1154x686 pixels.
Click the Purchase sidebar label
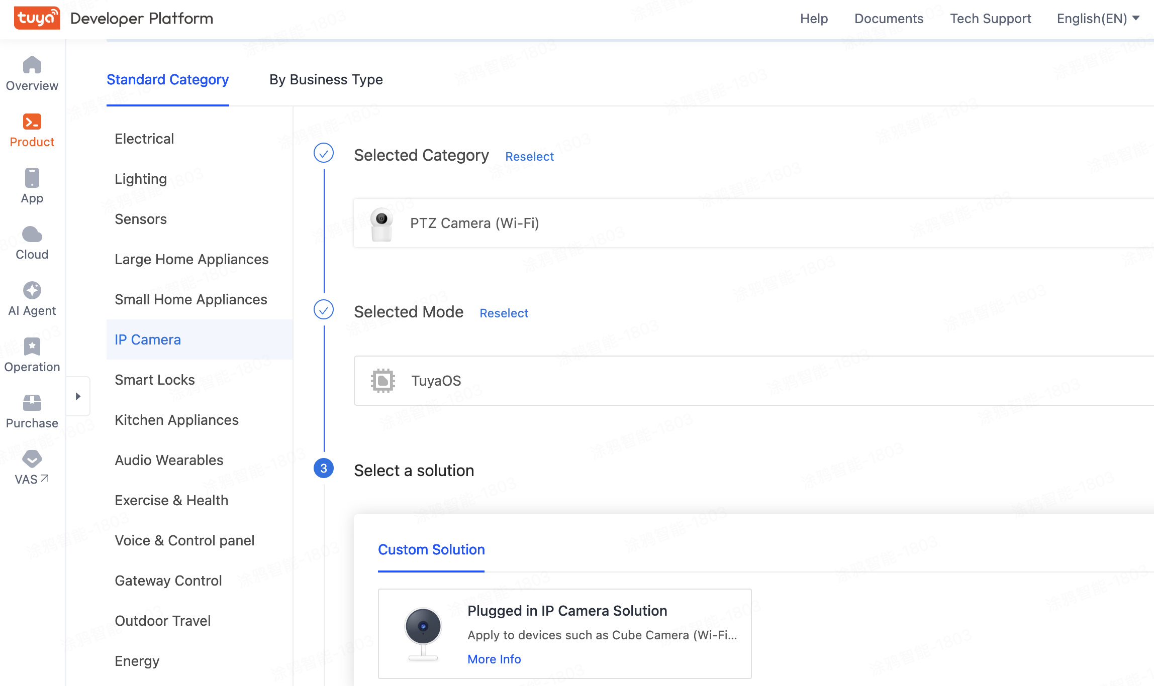coord(32,423)
